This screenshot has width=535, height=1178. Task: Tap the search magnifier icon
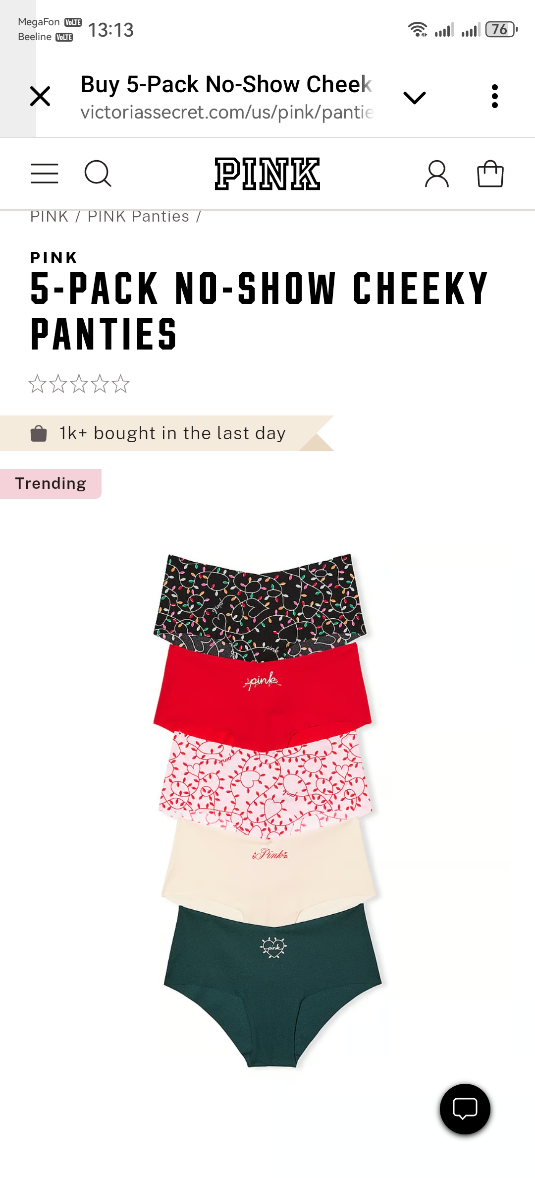tap(98, 174)
